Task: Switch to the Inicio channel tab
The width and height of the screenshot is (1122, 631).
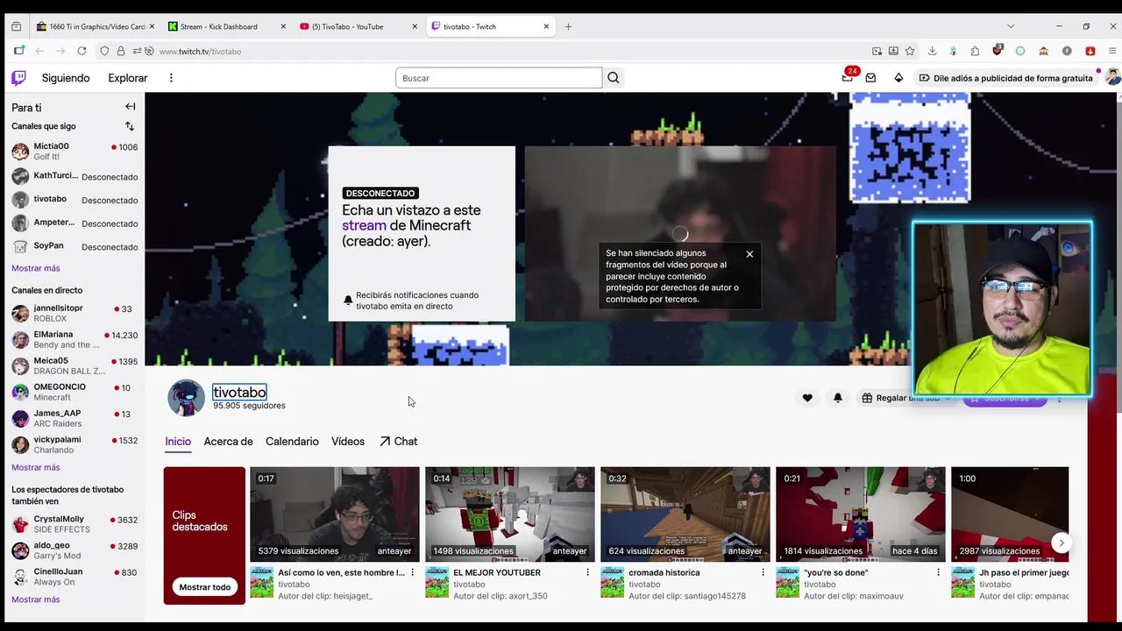Action: (x=178, y=442)
